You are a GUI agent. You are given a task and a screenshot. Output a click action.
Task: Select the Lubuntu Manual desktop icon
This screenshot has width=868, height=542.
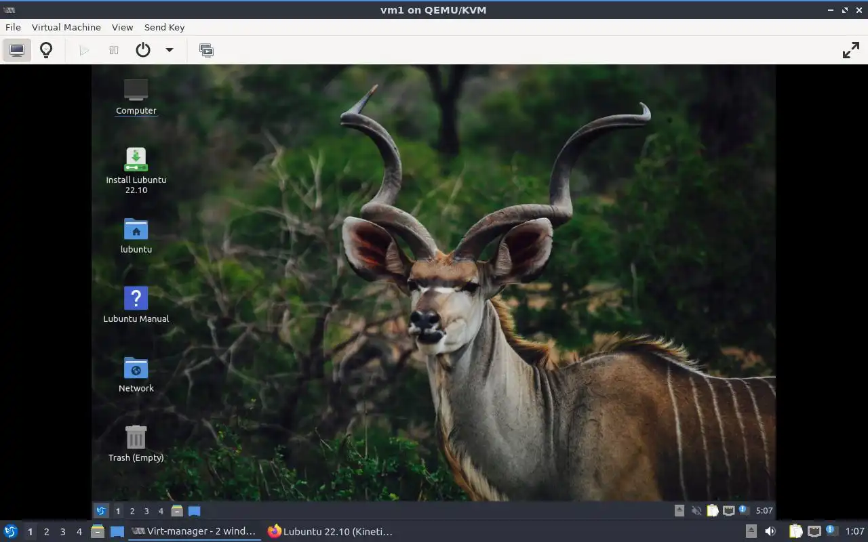[136, 305]
